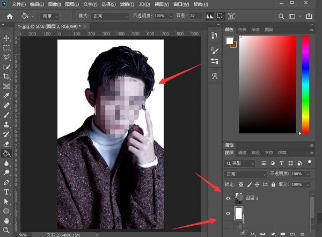Screen dimensions: 322x237
Task: Open the 图像(I) menu
Action: pos(54,4)
